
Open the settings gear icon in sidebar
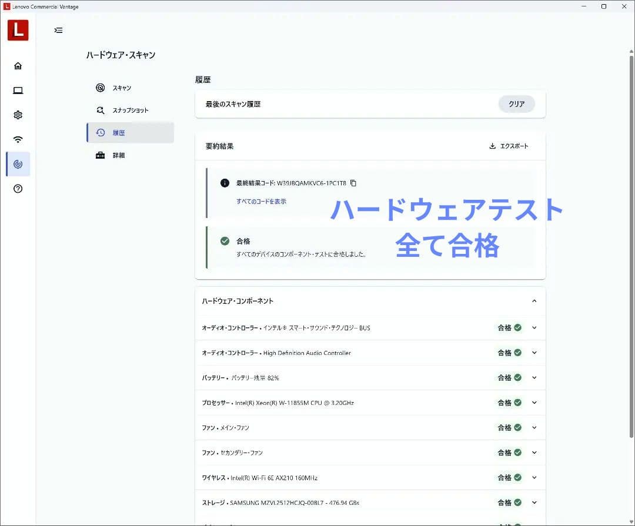[18, 115]
